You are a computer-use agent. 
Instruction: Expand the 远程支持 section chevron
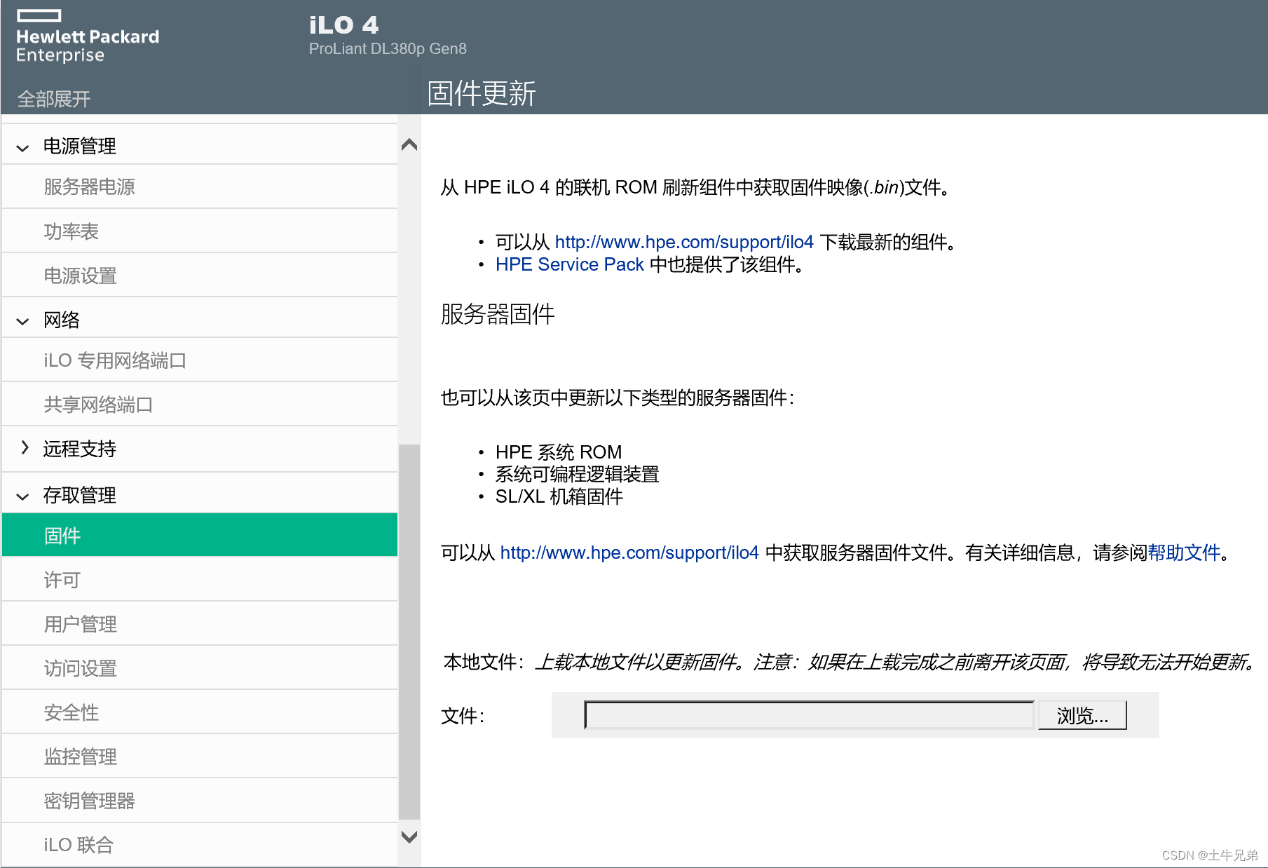25,447
